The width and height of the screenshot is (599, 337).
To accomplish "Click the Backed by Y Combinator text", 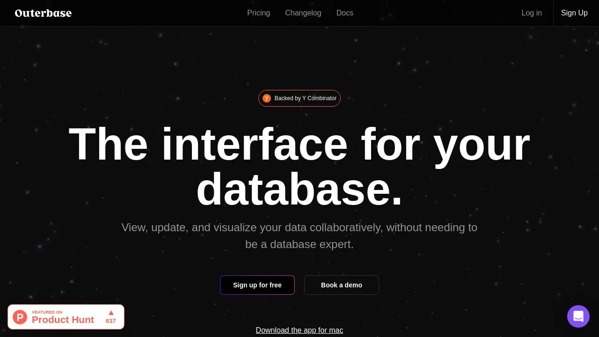I will (305, 98).
